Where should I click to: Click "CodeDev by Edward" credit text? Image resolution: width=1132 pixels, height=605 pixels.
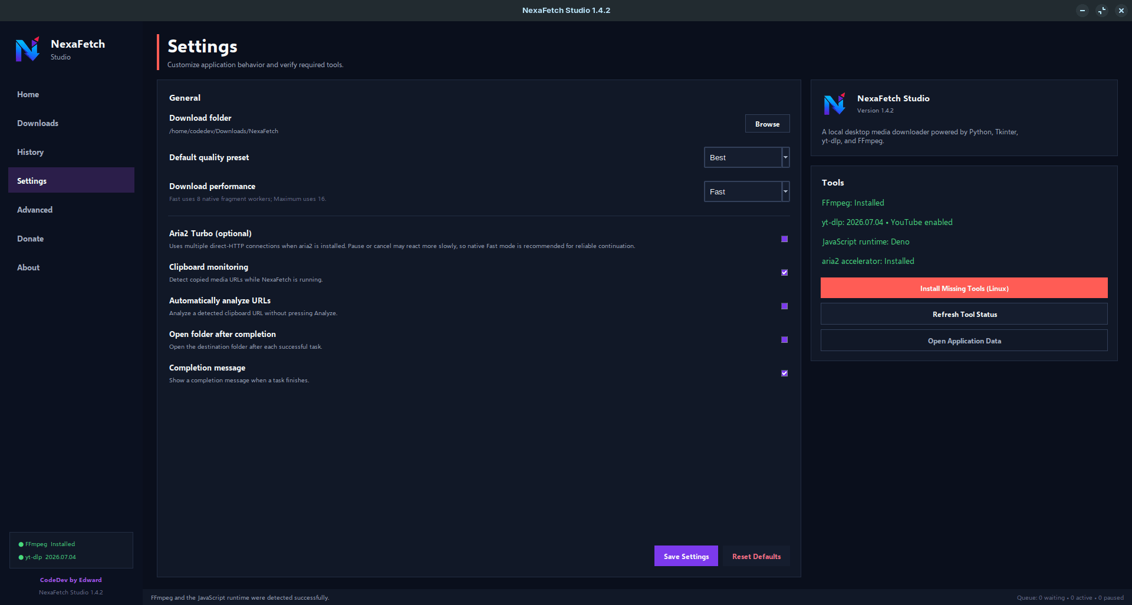coord(71,580)
